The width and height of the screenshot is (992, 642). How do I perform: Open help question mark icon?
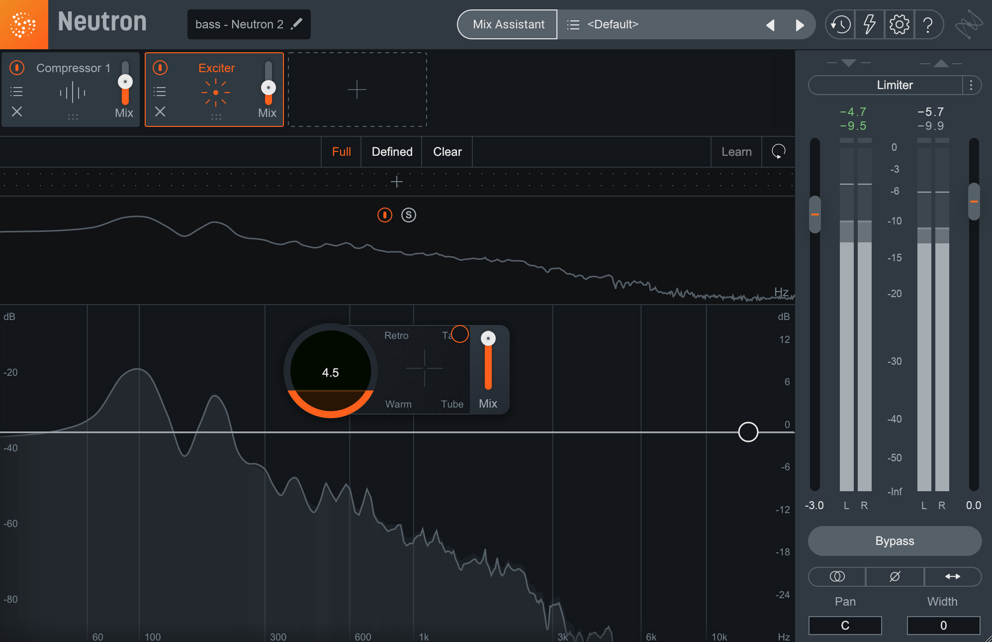pos(928,24)
